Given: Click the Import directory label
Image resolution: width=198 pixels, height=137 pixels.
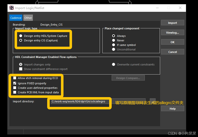Looking at the screenshot, I should pyautogui.click(x=23, y=101).
